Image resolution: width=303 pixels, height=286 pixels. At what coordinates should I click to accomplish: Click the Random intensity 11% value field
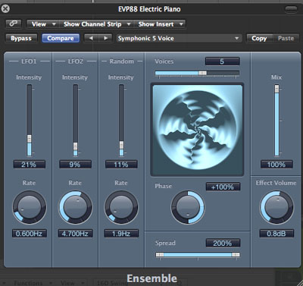pyautogui.click(x=121, y=165)
